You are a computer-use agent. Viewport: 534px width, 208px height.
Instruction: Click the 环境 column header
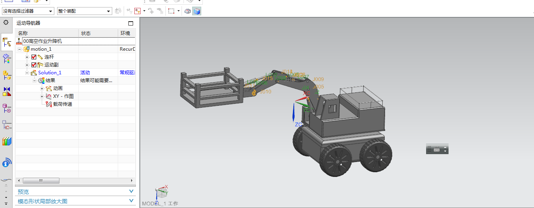pyautogui.click(x=127, y=33)
